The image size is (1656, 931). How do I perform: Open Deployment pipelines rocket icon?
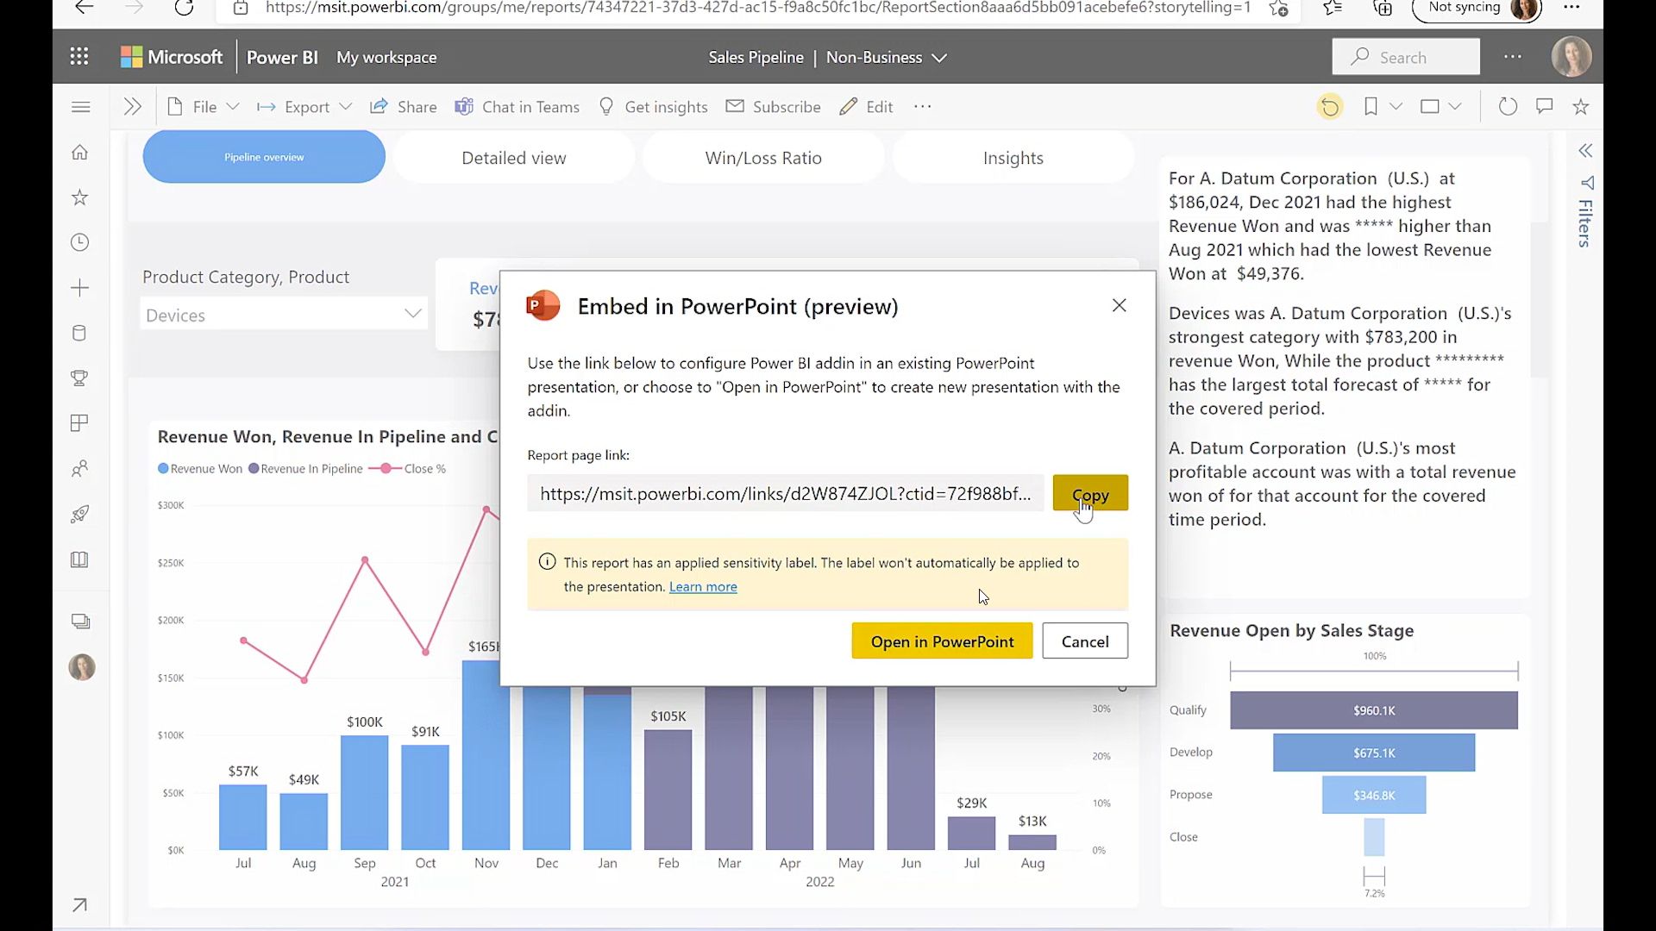click(x=79, y=515)
